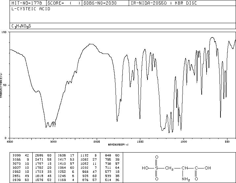Click the HIT-NO=1778 header cell
The image size is (236, 183).
[27, 3]
